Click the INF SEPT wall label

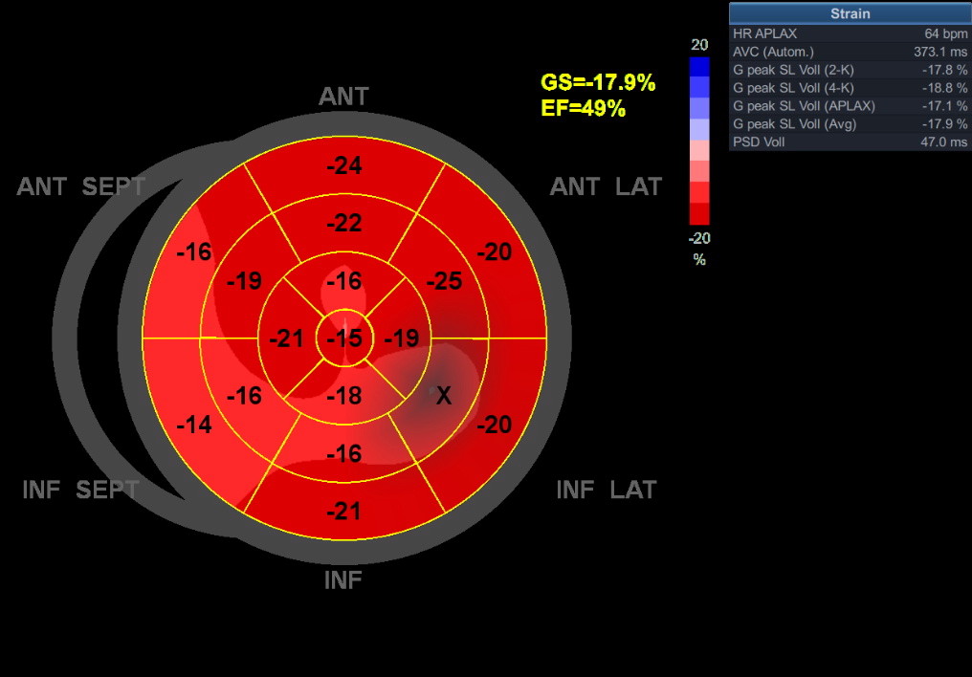pyautogui.click(x=80, y=490)
